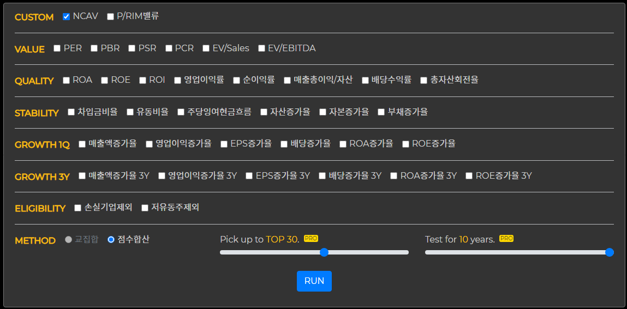Viewport: 627px width, 309px height.
Task: Tick the EPS증가율 3Y checkbox
Action: (x=249, y=175)
